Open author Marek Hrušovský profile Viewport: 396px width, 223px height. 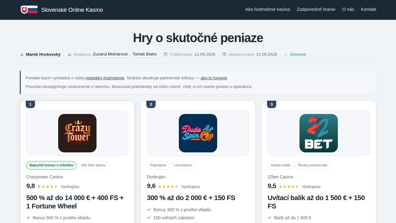pos(43,55)
